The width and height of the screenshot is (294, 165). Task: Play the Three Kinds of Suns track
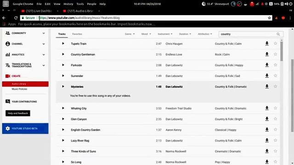point(63,151)
